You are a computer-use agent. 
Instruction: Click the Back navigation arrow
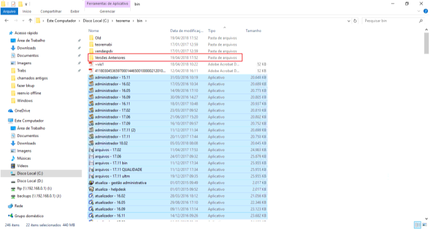tap(7, 21)
